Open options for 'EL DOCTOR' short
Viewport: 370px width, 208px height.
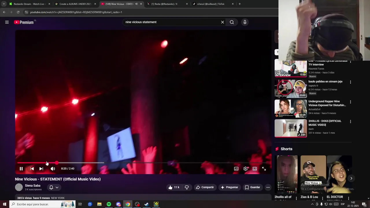click(349, 198)
